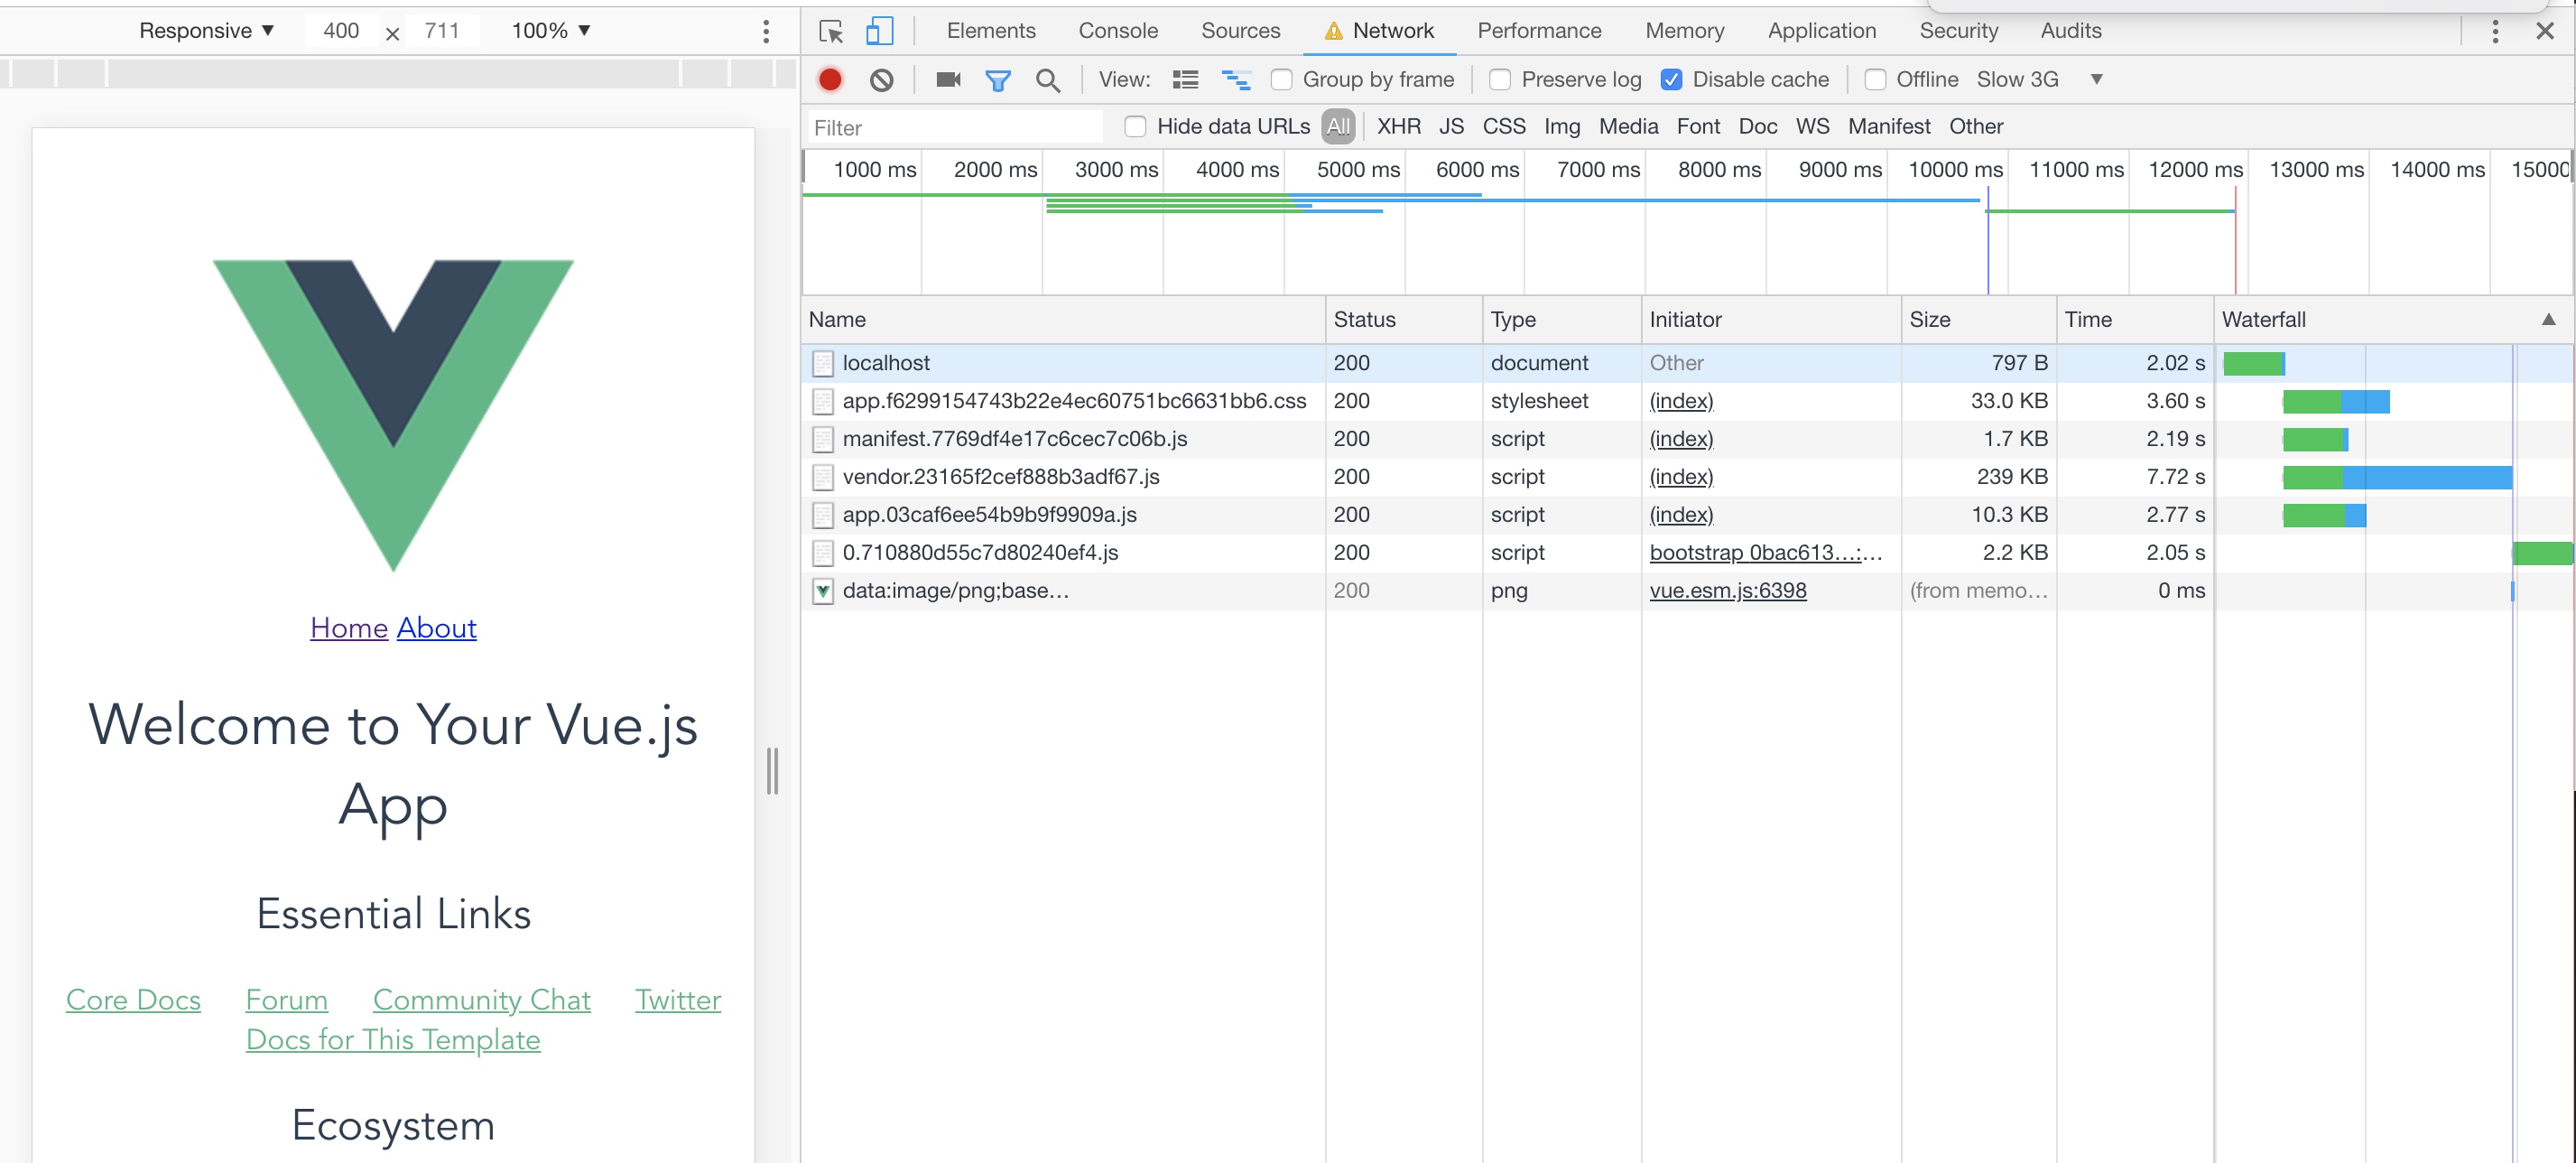Clear the network log
This screenshot has width=2576, height=1163.
click(x=881, y=80)
